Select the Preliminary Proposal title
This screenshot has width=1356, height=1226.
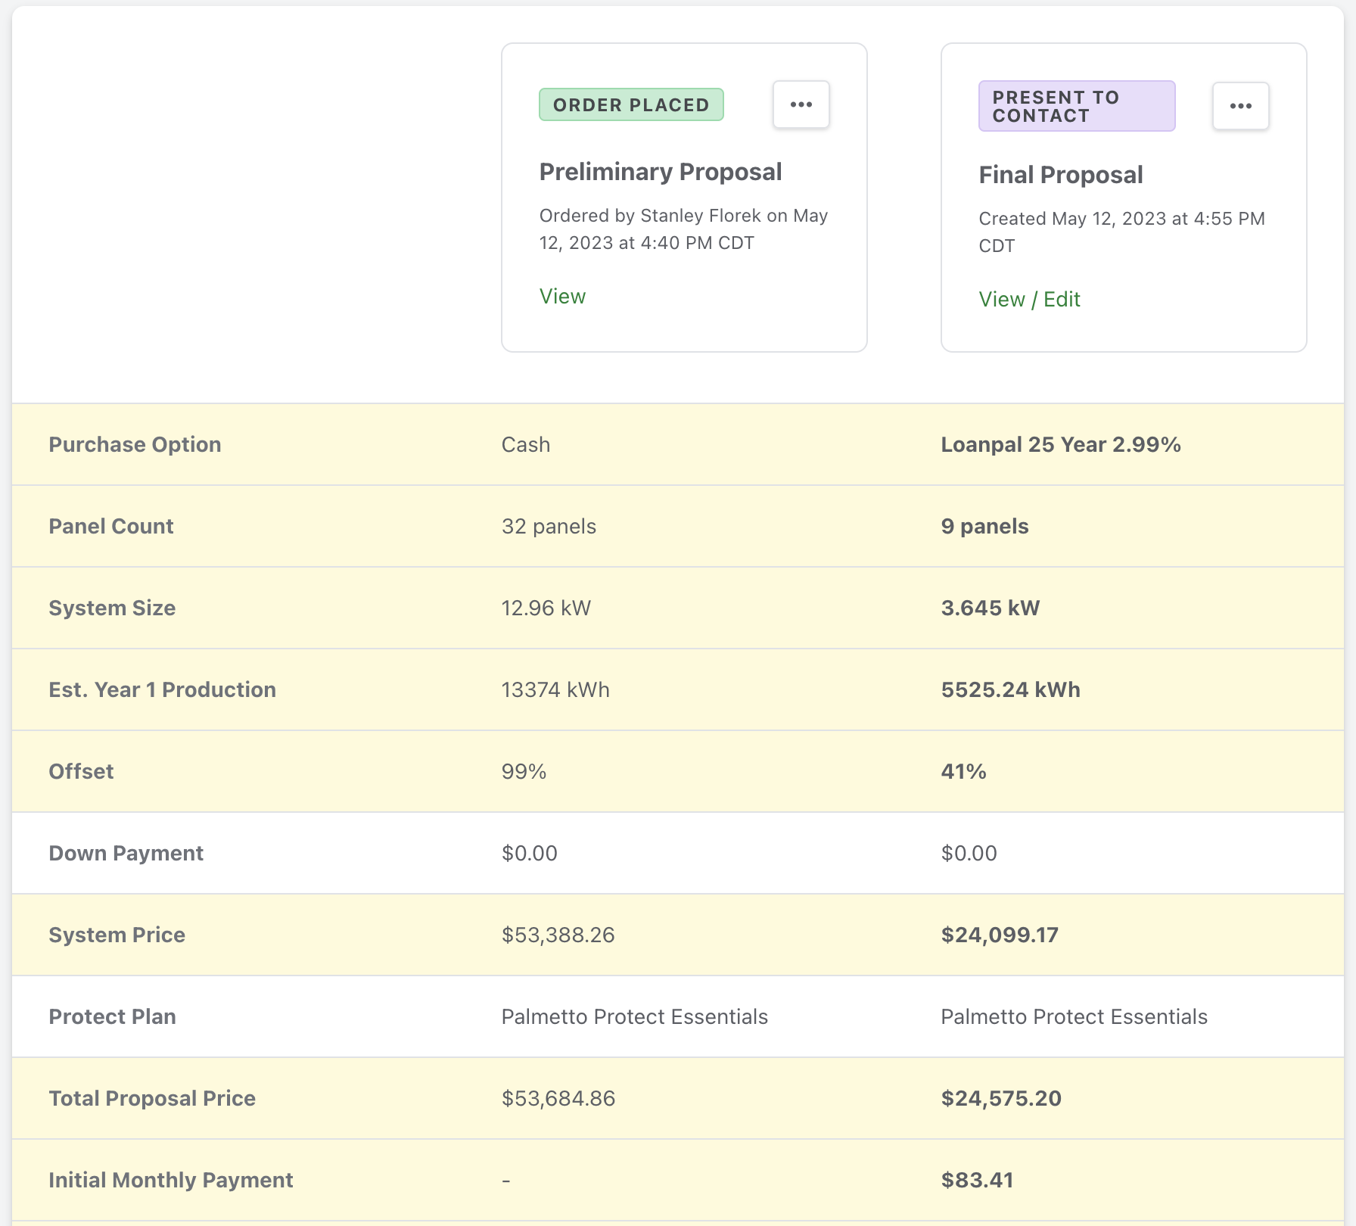[x=661, y=172]
